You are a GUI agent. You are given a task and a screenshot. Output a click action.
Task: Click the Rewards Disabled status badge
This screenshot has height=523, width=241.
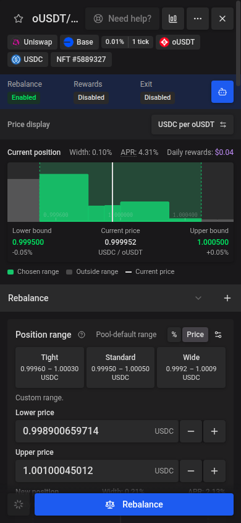click(91, 97)
